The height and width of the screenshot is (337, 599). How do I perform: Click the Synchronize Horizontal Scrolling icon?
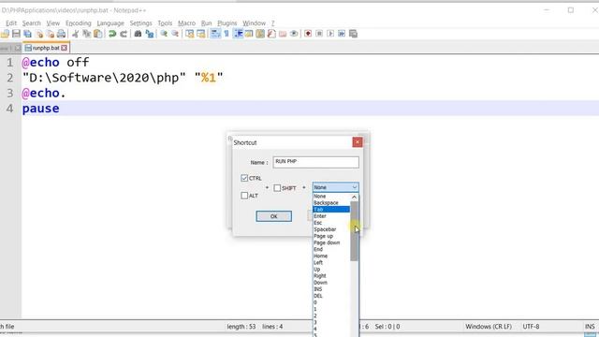201,34
